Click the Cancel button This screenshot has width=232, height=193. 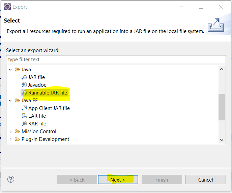click(x=206, y=180)
